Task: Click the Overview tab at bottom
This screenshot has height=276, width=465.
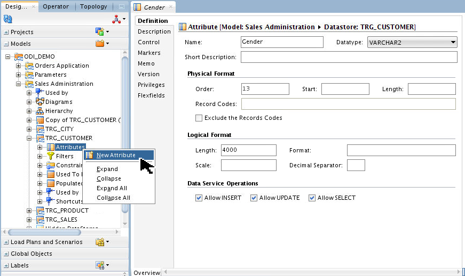Action: [x=147, y=272]
